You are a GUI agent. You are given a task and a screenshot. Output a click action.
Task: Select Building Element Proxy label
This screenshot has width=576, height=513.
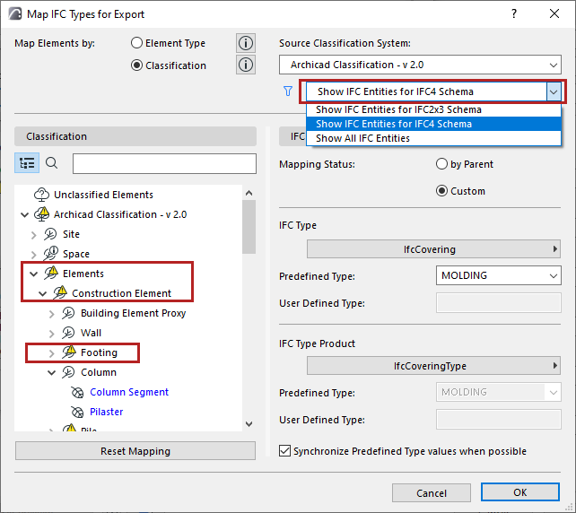(134, 313)
